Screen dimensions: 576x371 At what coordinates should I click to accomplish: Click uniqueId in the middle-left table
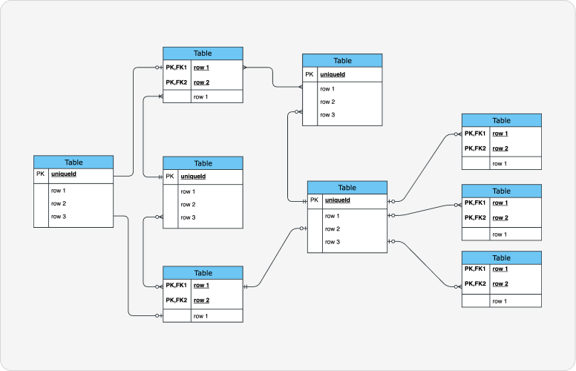[193, 177]
